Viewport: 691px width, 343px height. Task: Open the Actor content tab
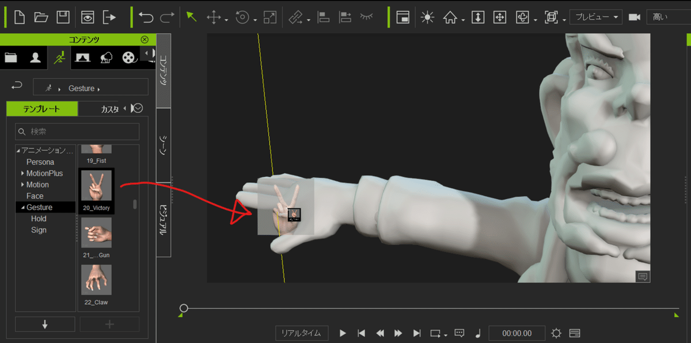pyautogui.click(x=35, y=57)
